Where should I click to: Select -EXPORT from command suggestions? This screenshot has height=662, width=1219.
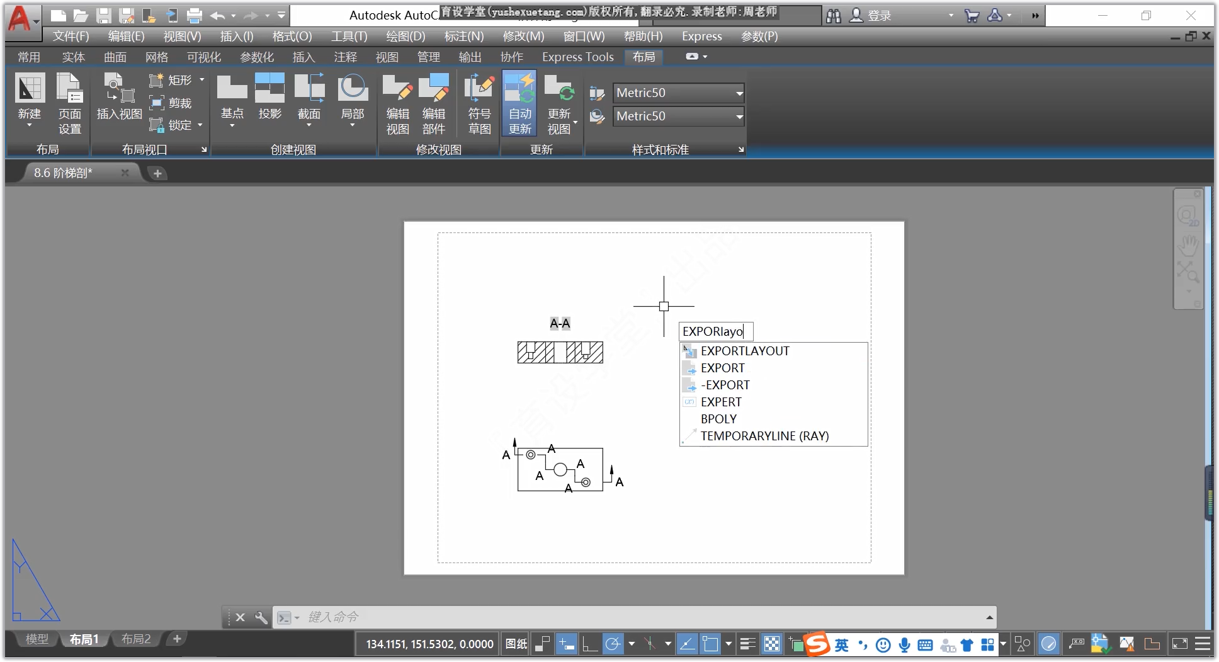774,385
